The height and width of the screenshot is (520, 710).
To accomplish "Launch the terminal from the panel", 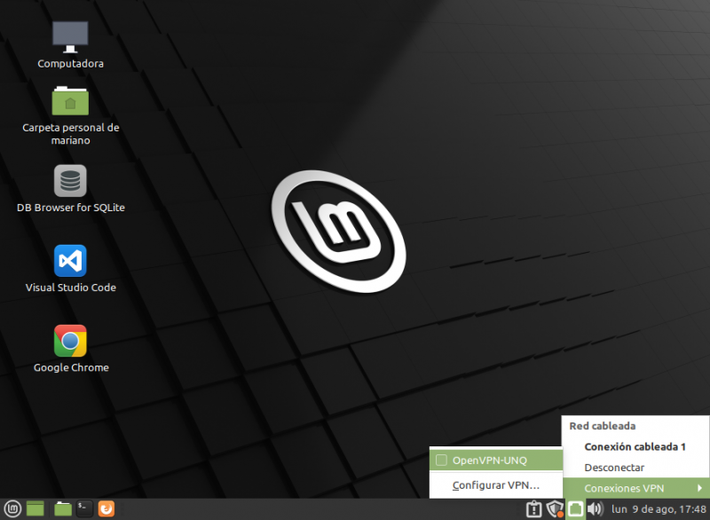I will tap(84, 509).
